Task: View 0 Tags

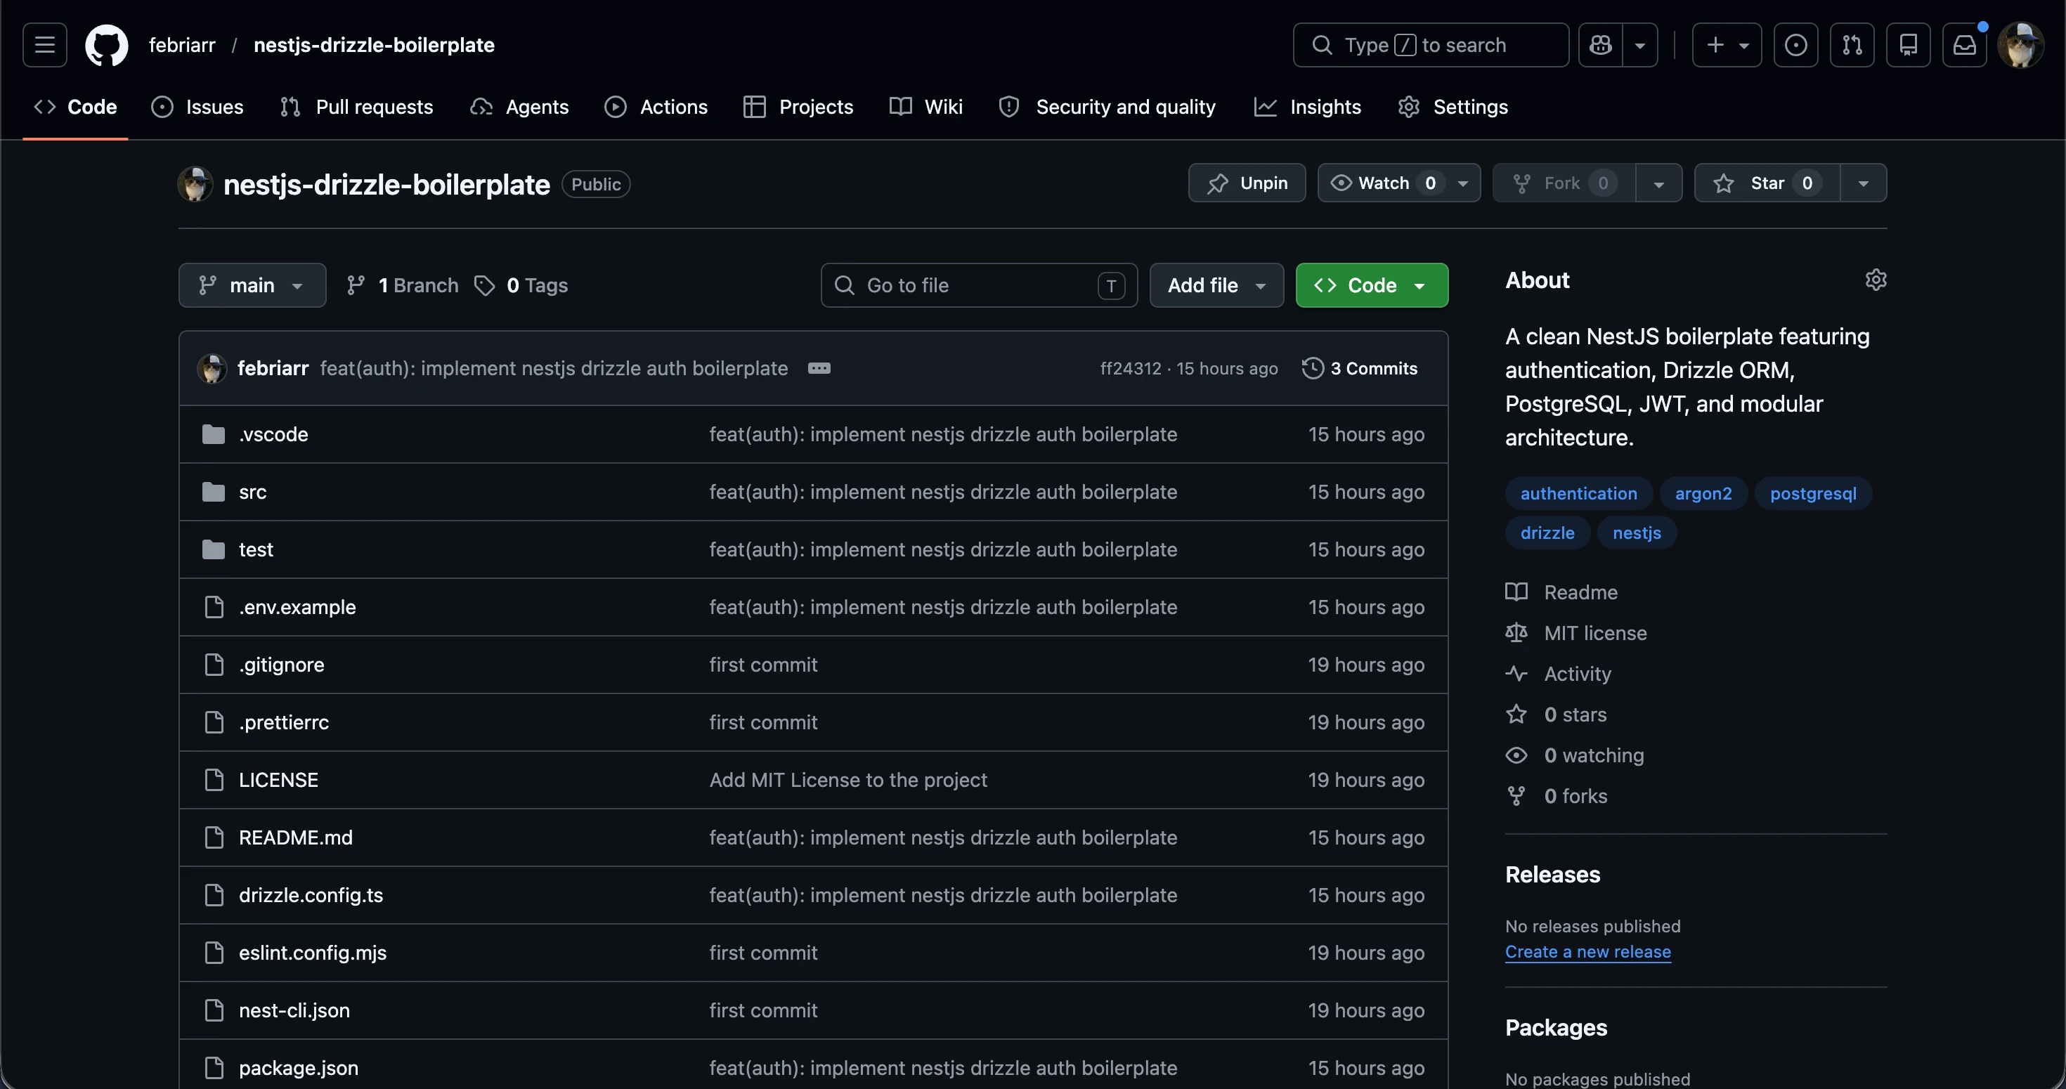Action: [x=521, y=285]
